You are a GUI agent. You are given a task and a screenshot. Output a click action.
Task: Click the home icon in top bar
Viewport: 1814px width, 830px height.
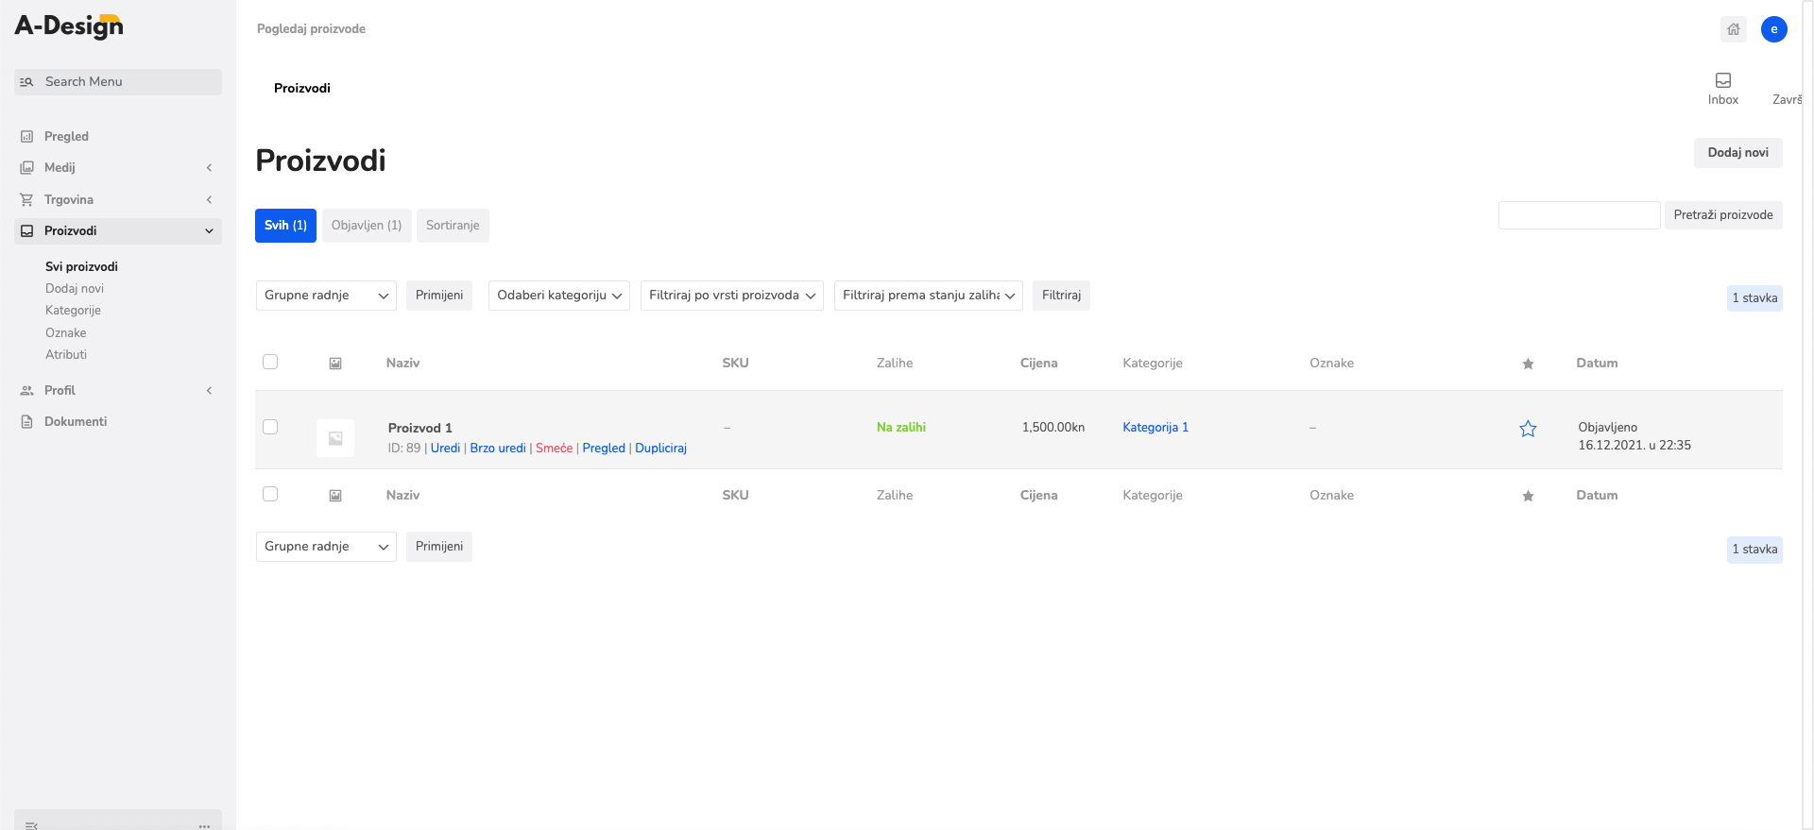coord(1733,29)
